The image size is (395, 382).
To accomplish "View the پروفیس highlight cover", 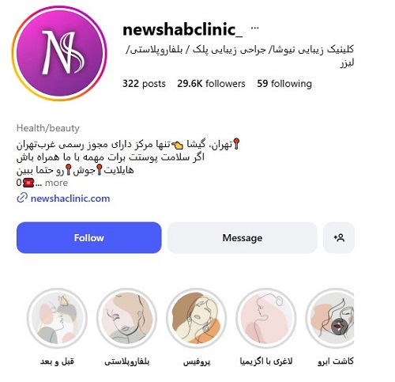I will point(197,318).
